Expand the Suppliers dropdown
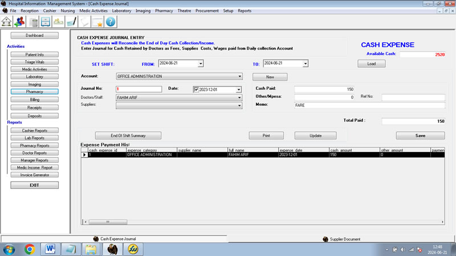This screenshot has height=256, width=456. (240, 105)
